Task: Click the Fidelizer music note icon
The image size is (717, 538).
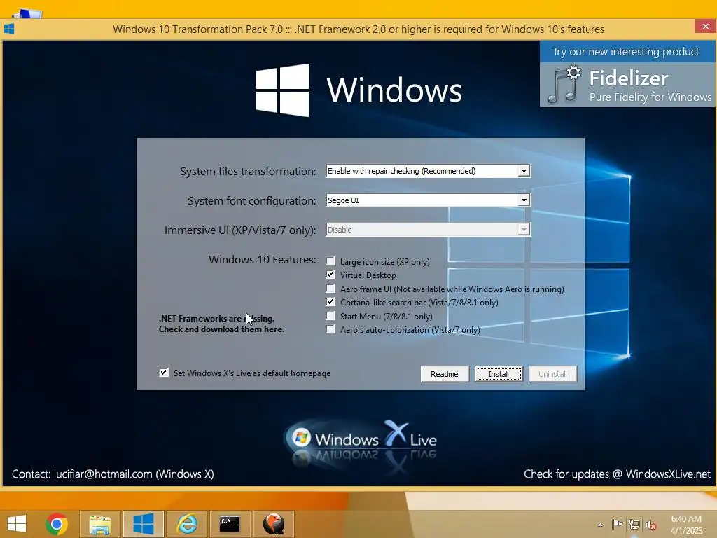Action: 564,85
